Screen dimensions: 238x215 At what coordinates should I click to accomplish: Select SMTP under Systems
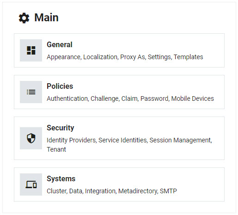click(x=168, y=191)
